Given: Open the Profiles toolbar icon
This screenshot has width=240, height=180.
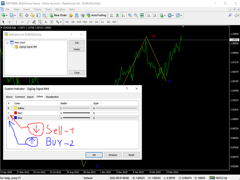Looking at the screenshot, I should tap(12, 15).
